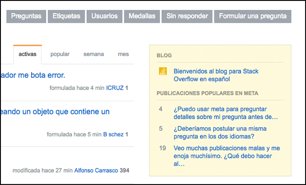Show Sin responder questions
Viewport: 306px width, 185px height.
(187, 16)
